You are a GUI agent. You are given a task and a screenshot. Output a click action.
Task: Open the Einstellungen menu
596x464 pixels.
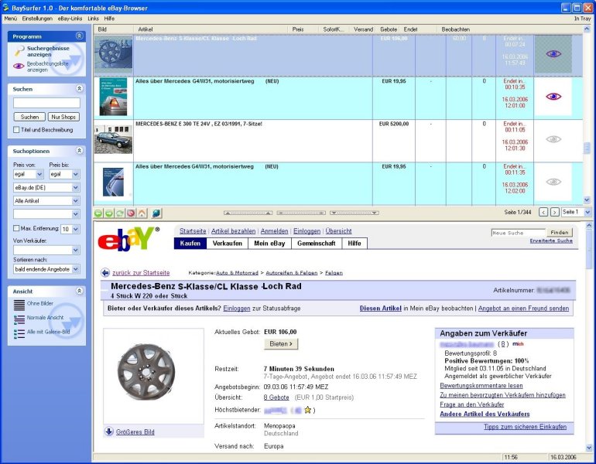pos(37,19)
